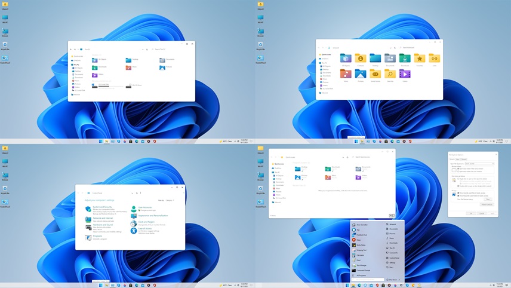This screenshot has width=511, height=288.
Task: Switch to General tab in File Explorer Options
Action: 452,159
